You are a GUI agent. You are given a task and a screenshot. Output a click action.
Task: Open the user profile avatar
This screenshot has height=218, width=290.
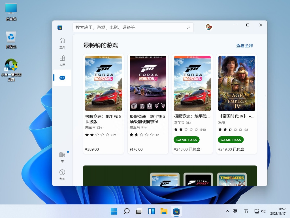[209, 27]
